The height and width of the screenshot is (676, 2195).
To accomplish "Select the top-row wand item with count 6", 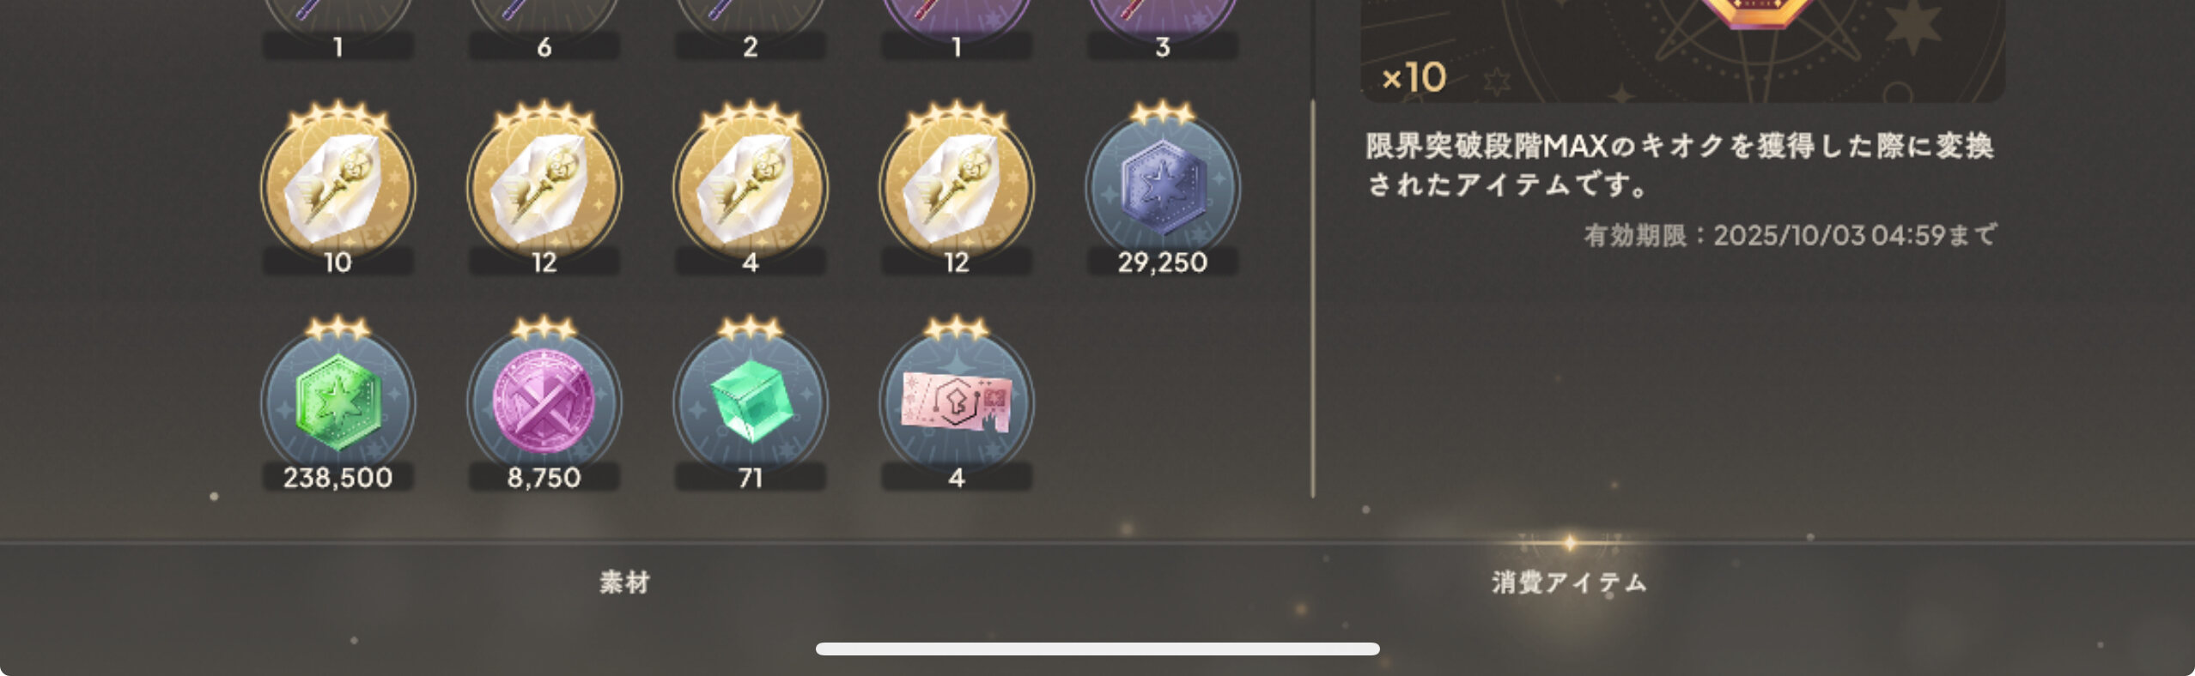I will pyautogui.click(x=544, y=30).
